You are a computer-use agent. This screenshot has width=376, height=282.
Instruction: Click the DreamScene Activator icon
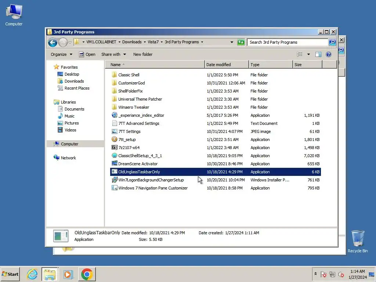[x=115, y=163]
